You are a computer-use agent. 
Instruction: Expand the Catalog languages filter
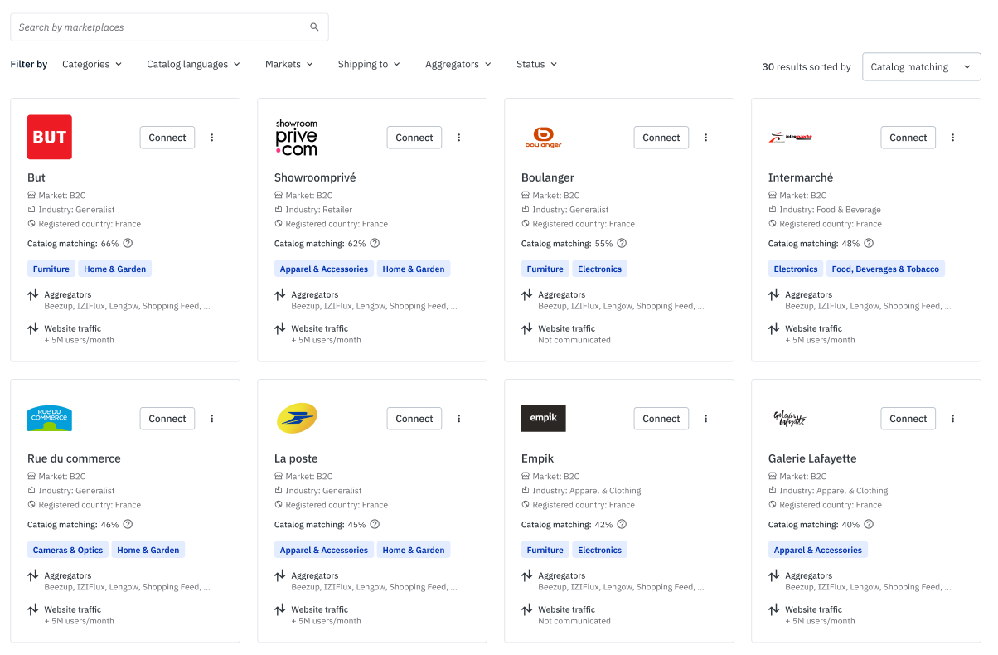click(x=193, y=64)
